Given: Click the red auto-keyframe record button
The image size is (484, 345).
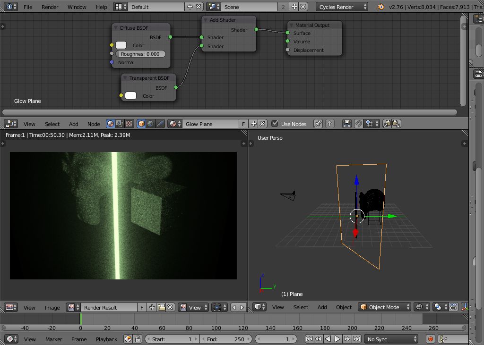Looking at the screenshot, I should pyautogui.click(x=430, y=339).
